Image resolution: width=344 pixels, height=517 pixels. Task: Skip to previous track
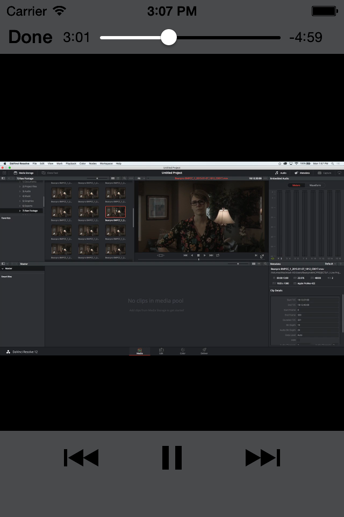tap(81, 458)
